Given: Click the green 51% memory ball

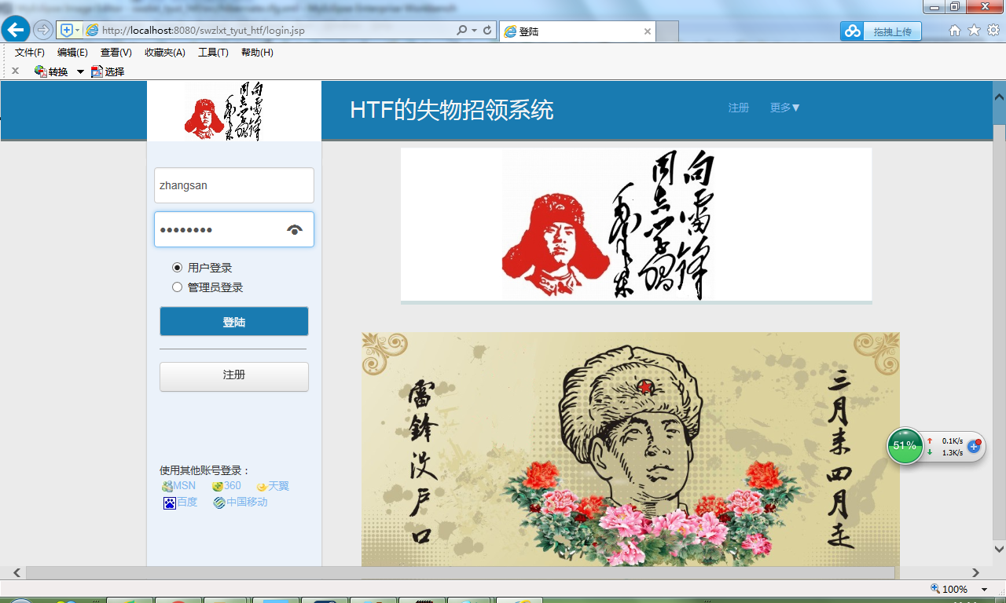Looking at the screenshot, I should coord(905,445).
